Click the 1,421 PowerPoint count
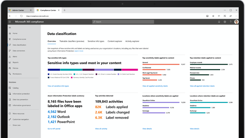This screenshot has width=245, height=138. click(x=52, y=122)
